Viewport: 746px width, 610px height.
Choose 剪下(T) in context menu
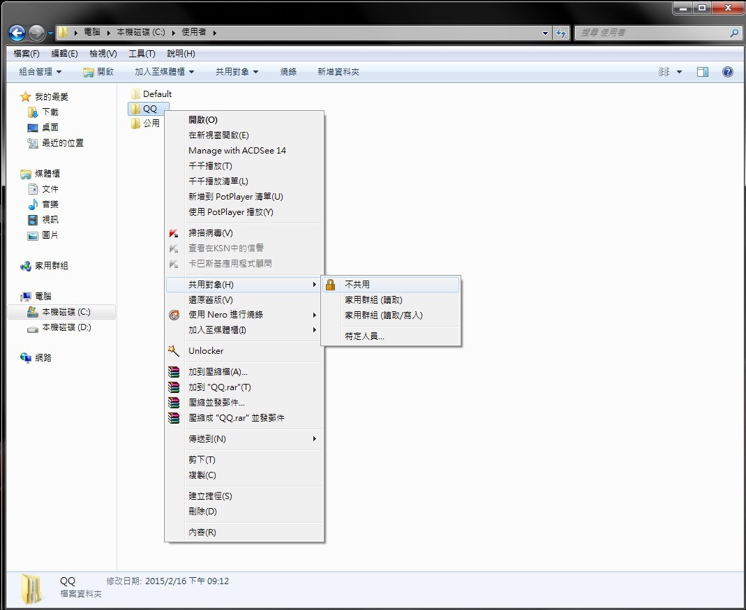tap(244, 460)
